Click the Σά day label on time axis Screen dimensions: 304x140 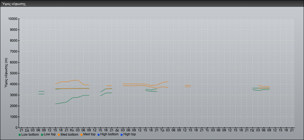tap(27, 130)
